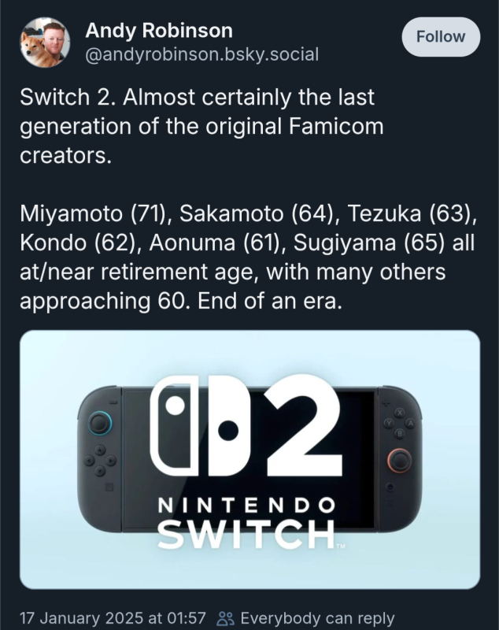
Task: Click the people icon beside reply settings
Action: pos(226,618)
